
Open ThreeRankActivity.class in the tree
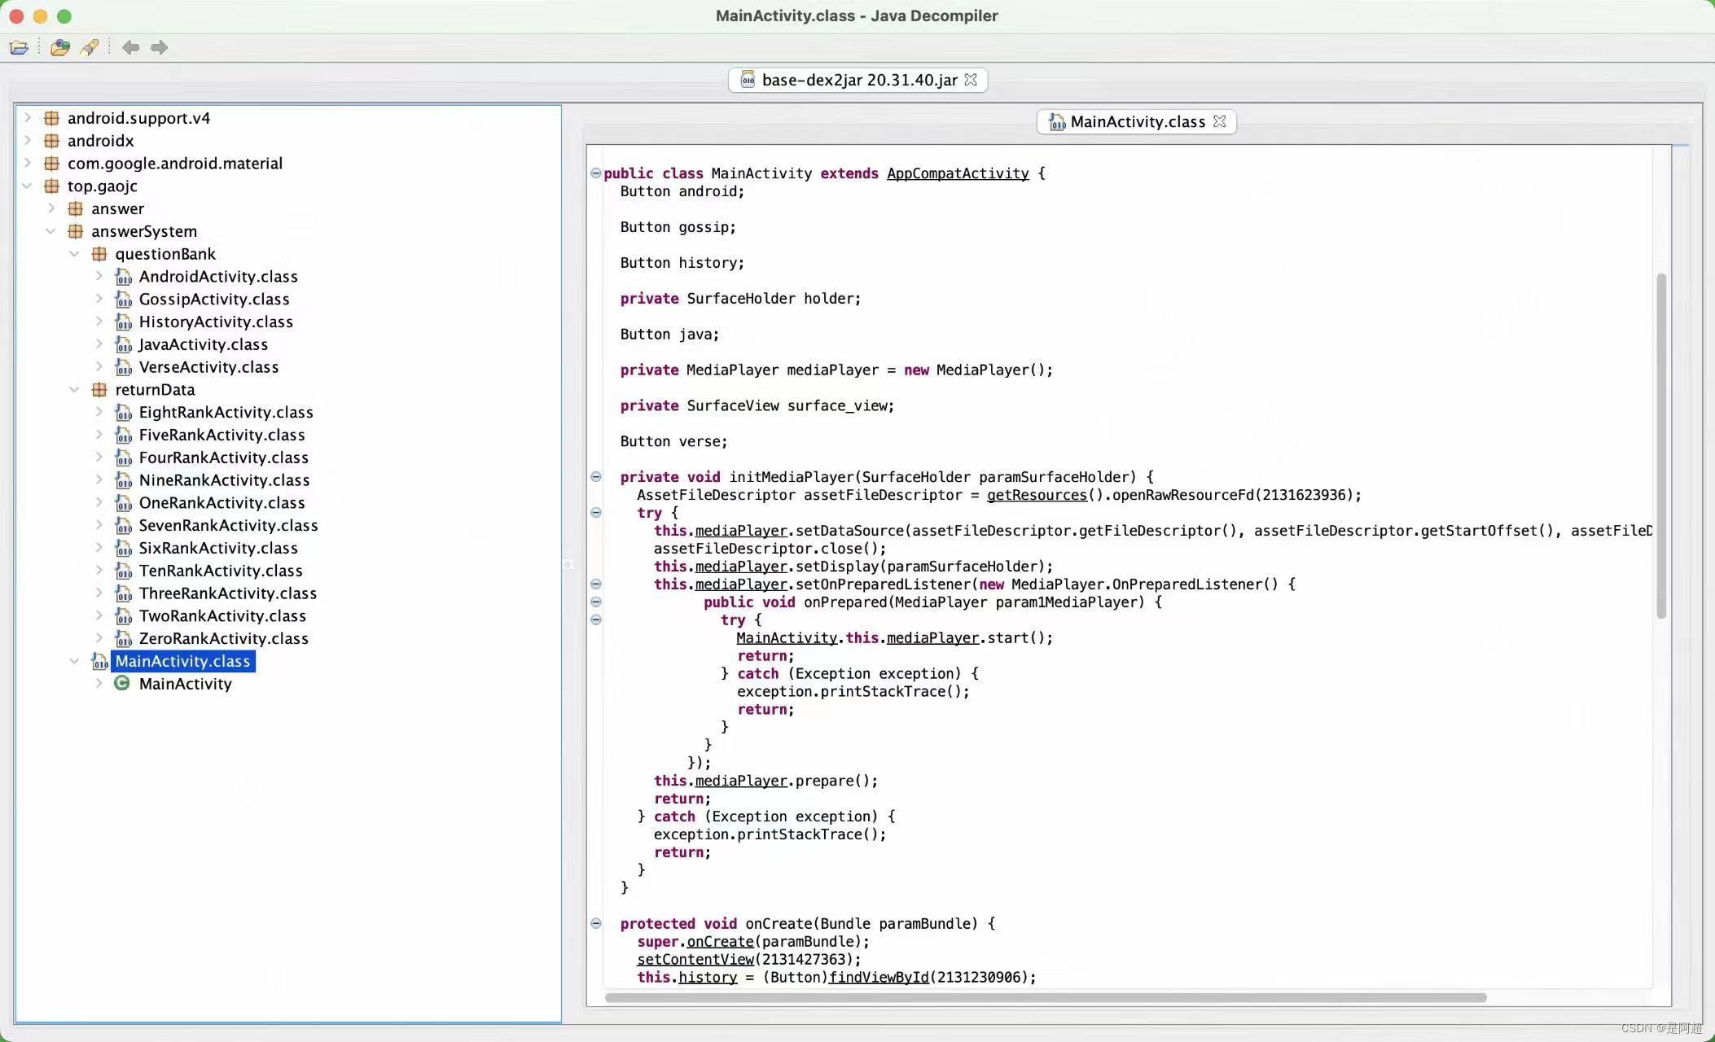(227, 593)
